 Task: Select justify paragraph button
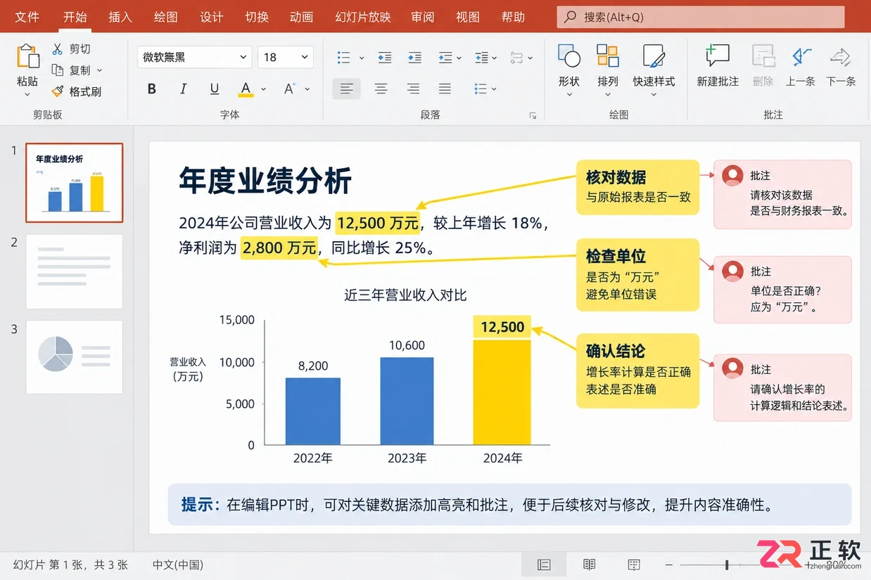[445, 89]
